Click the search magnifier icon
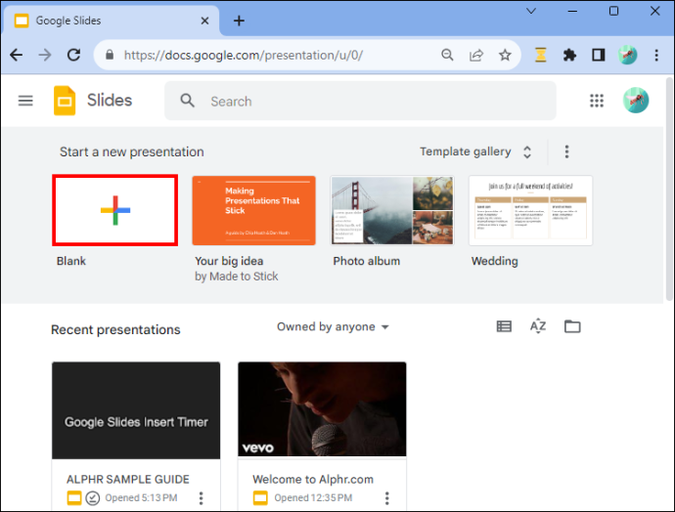The height and width of the screenshot is (512, 675). (187, 101)
